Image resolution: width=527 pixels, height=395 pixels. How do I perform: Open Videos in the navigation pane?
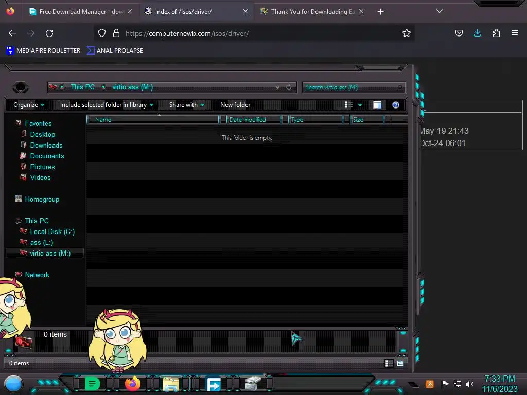(36, 177)
